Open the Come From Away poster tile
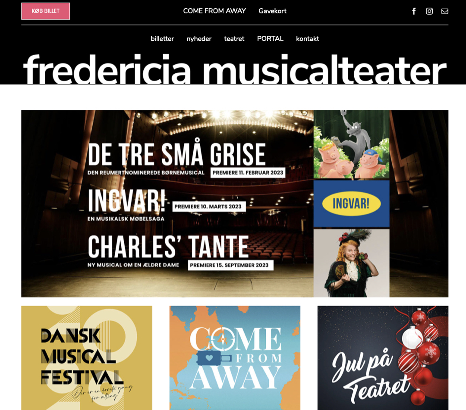The image size is (466, 410). pyautogui.click(x=235, y=358)
